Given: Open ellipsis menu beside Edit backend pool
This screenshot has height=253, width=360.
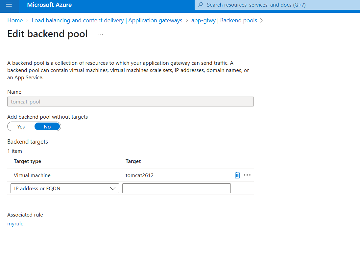Looking at the screenshot, I should pyautogui.click(x=101, y=34).
